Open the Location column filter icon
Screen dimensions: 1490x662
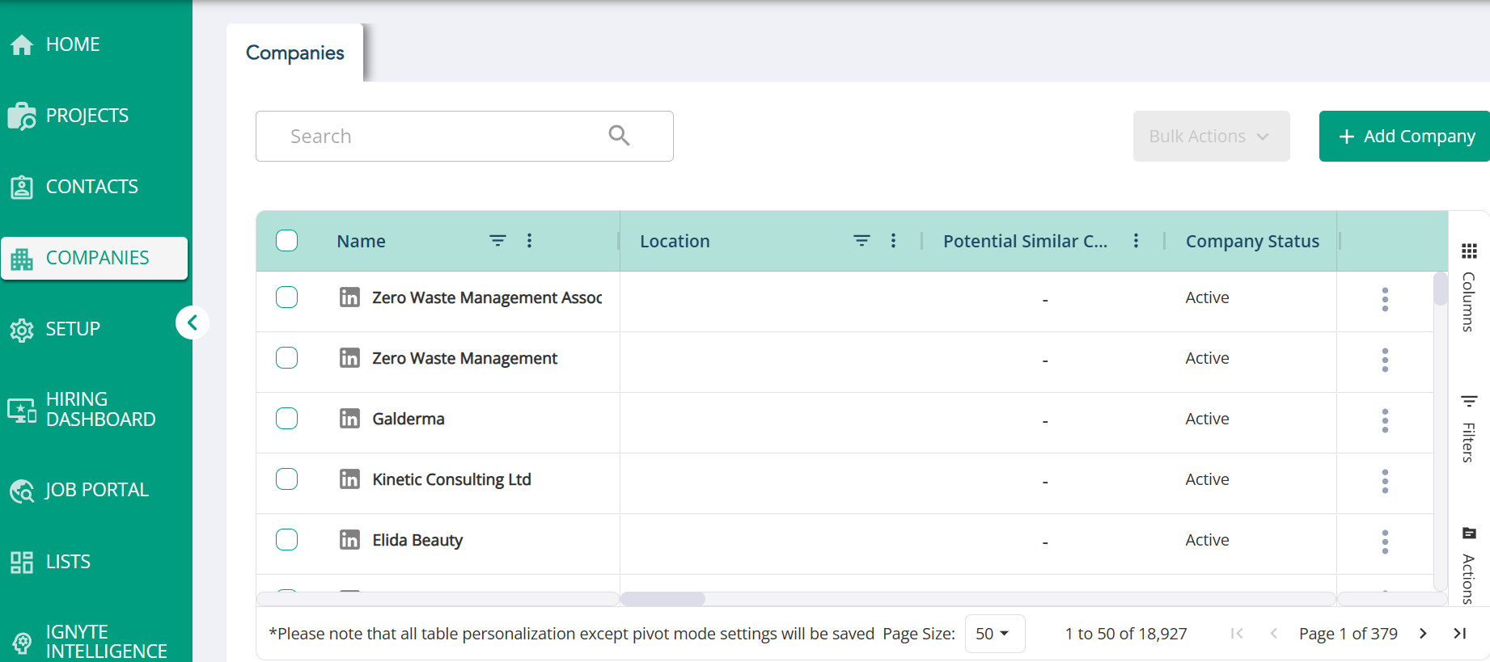(x=861, y=240)
